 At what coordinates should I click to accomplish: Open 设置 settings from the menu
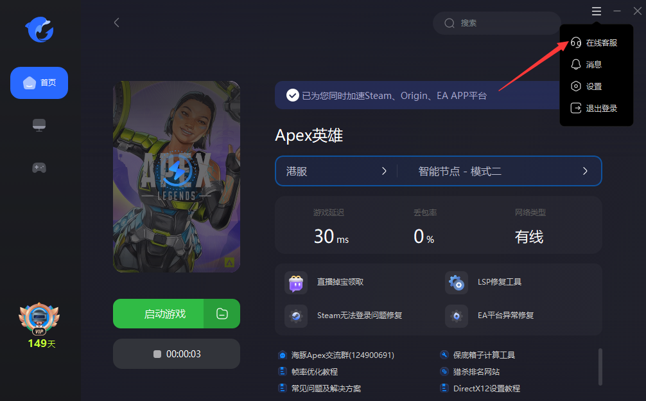pos(596,87)
